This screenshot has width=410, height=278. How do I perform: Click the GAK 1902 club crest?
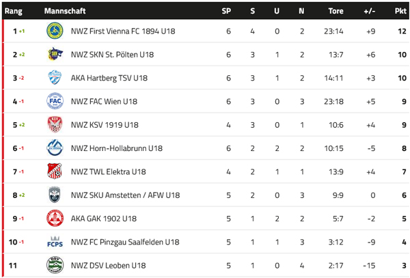coord(55,219)
